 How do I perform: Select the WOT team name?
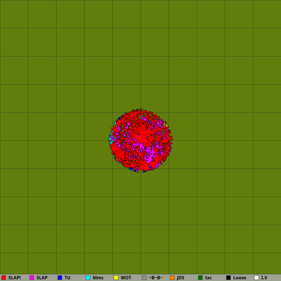[x=126, y=278]
